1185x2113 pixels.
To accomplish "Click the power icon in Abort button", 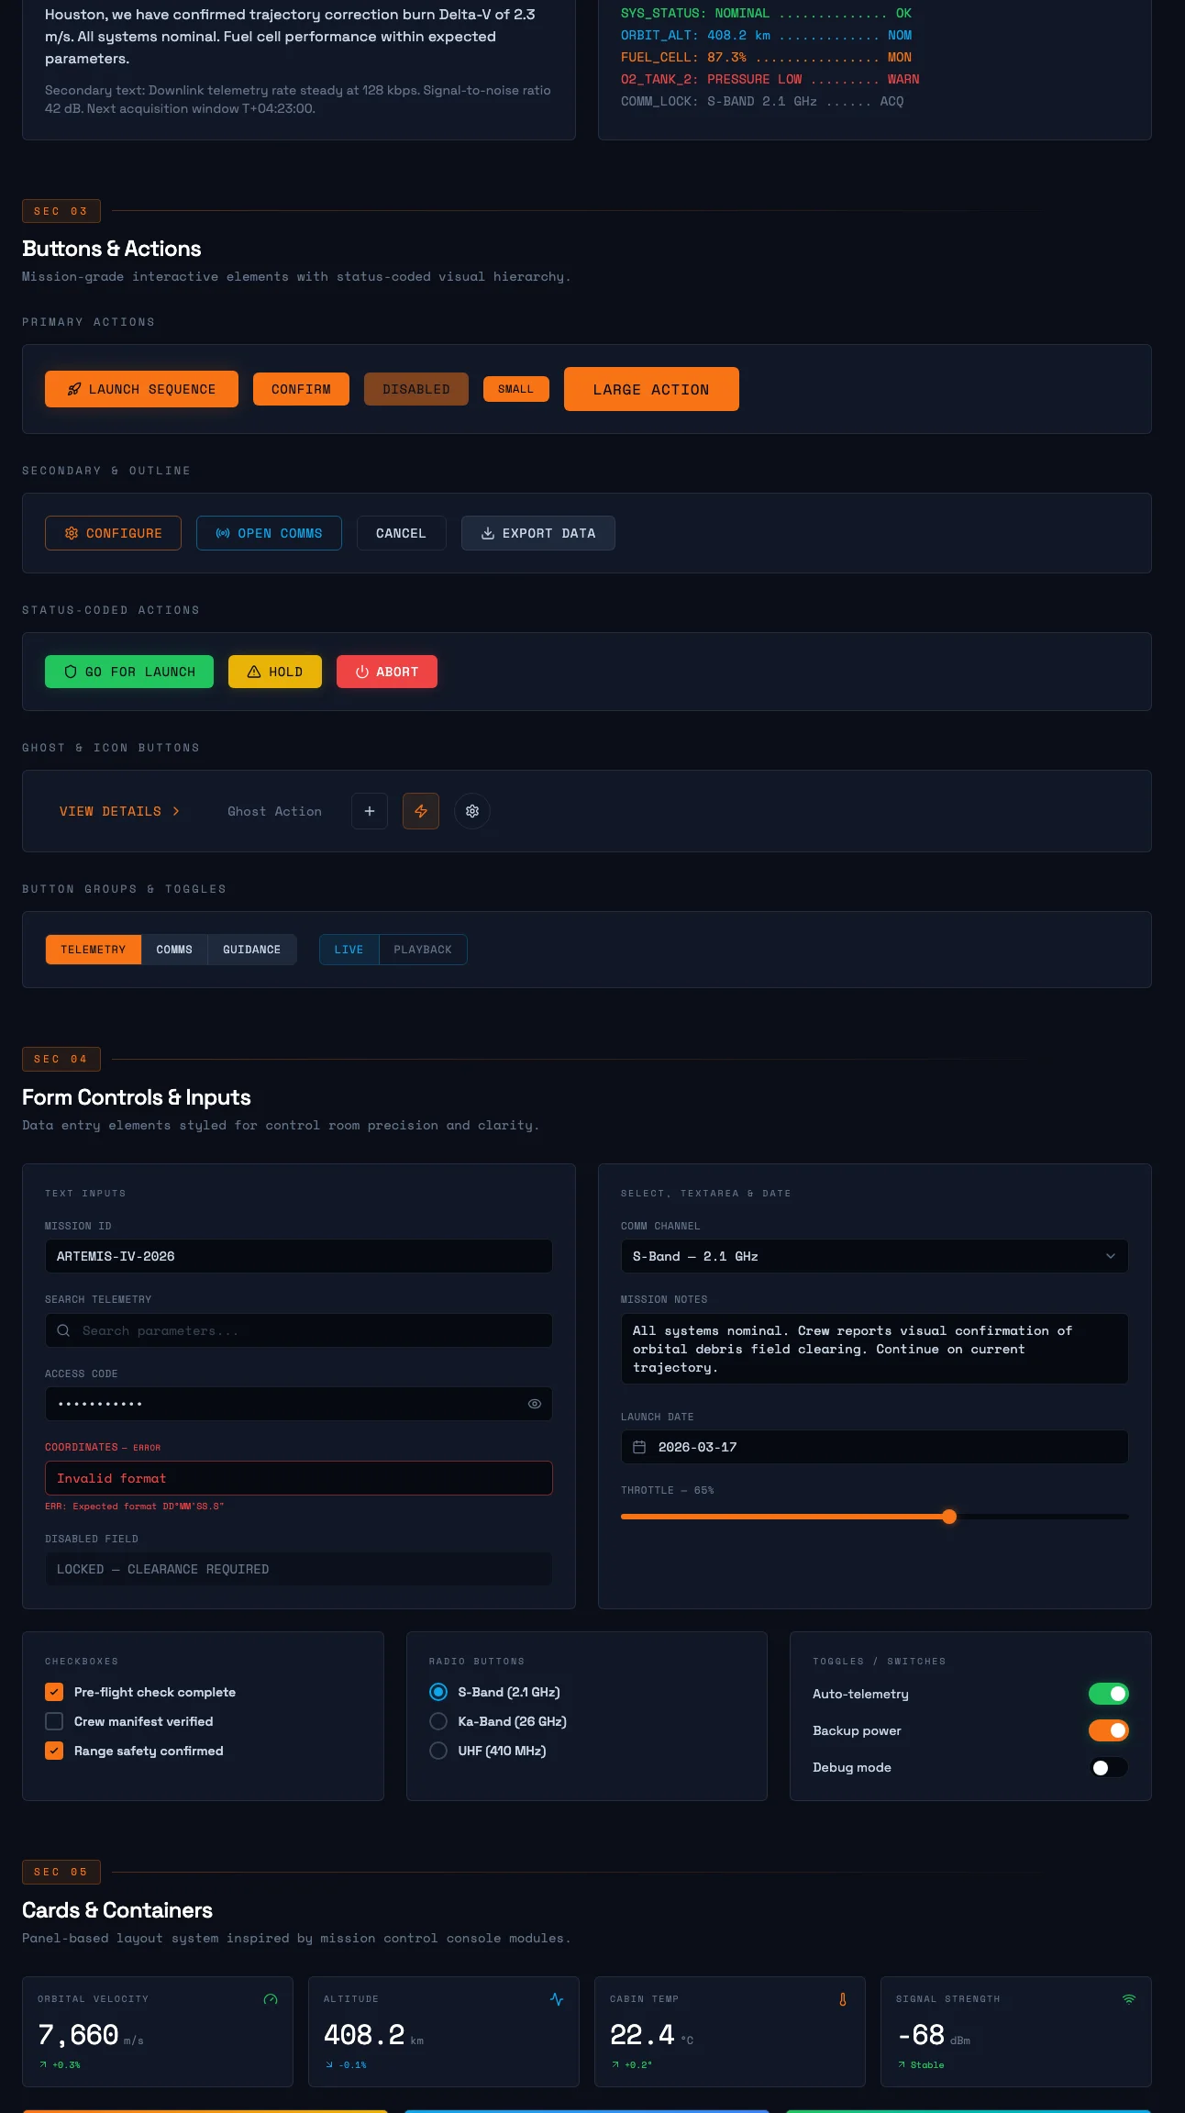I will pos(362,672).
